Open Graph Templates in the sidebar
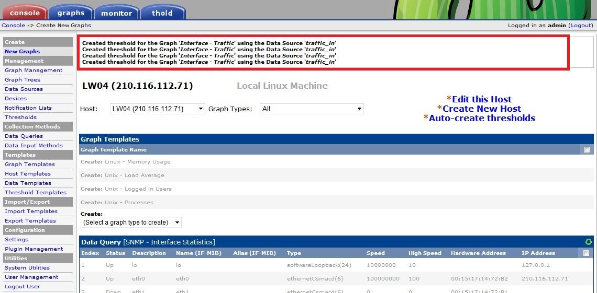Image resolution: width=597 pixels, height=293 pixels. click(x=30, y=165)
